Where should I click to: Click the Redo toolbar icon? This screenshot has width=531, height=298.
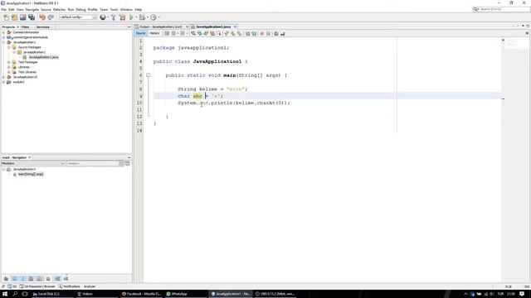coord(51,17)
